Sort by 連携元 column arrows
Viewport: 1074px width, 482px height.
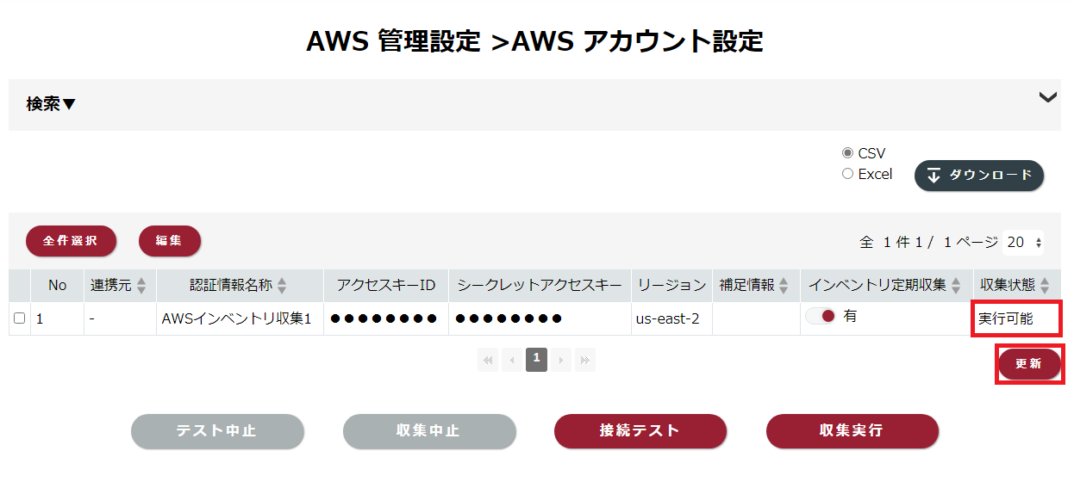141,286
